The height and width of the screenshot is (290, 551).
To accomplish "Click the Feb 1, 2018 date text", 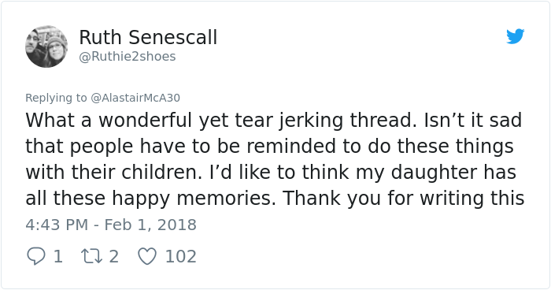I will point(150,225).
